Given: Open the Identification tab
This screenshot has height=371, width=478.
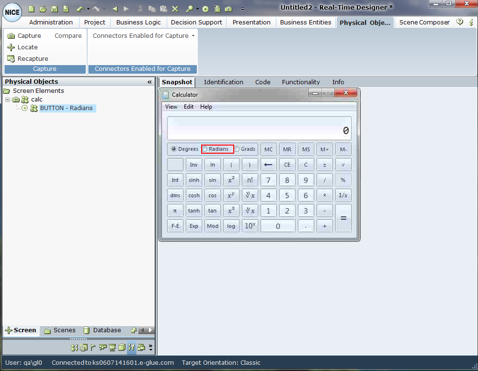Looking at the screenshot, I should [223, 82].
